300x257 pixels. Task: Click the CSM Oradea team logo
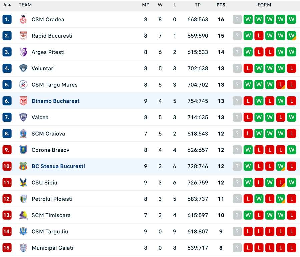(23, 19)
